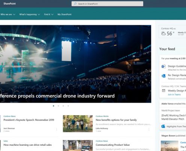Click the weather cloud icon
This screenshot has width=186, height=151.
pyautogui.click(x=163, y=33)
